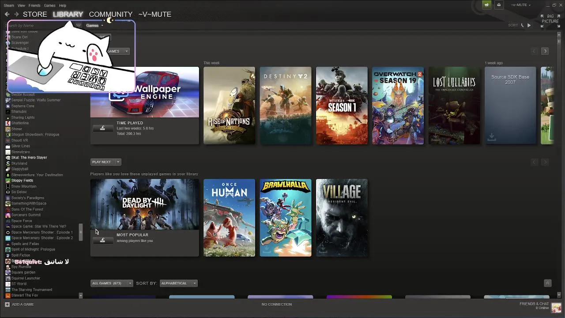The width and height of the screenshot is (565, 318).
Task: Open the ~V~MUTE profile tab
Action: 154,14
